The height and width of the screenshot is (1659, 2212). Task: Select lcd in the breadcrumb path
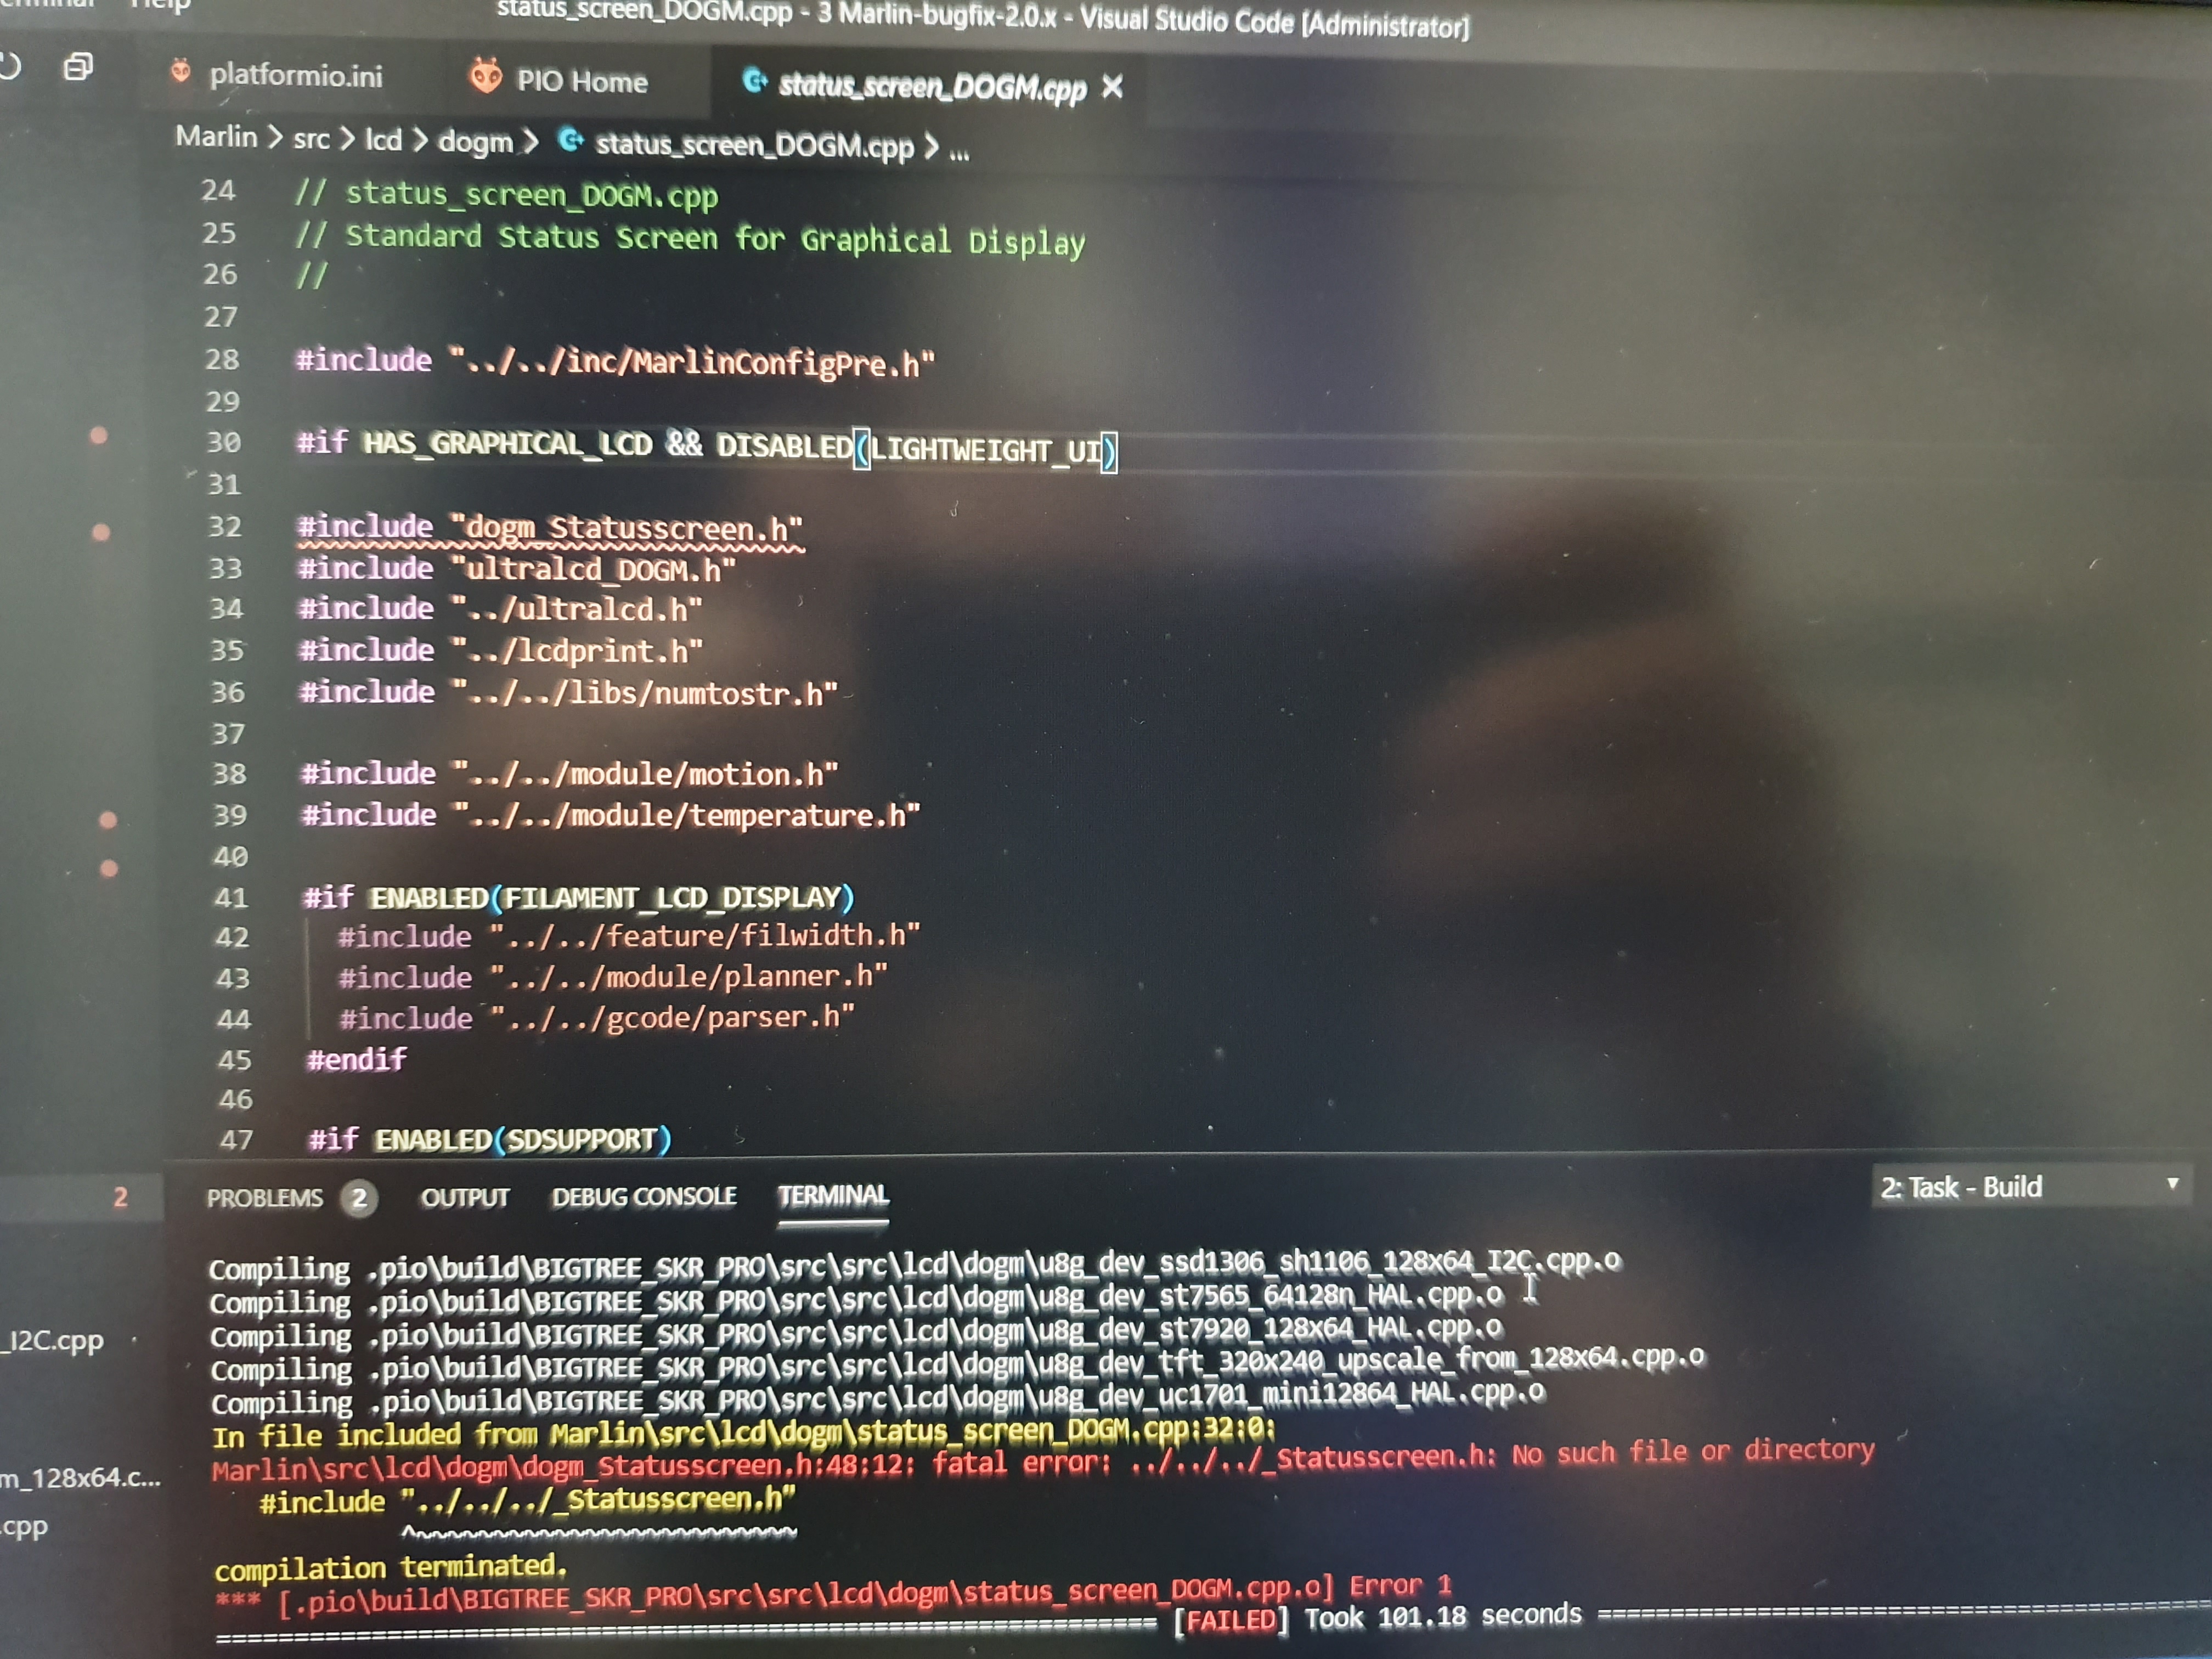383,140
